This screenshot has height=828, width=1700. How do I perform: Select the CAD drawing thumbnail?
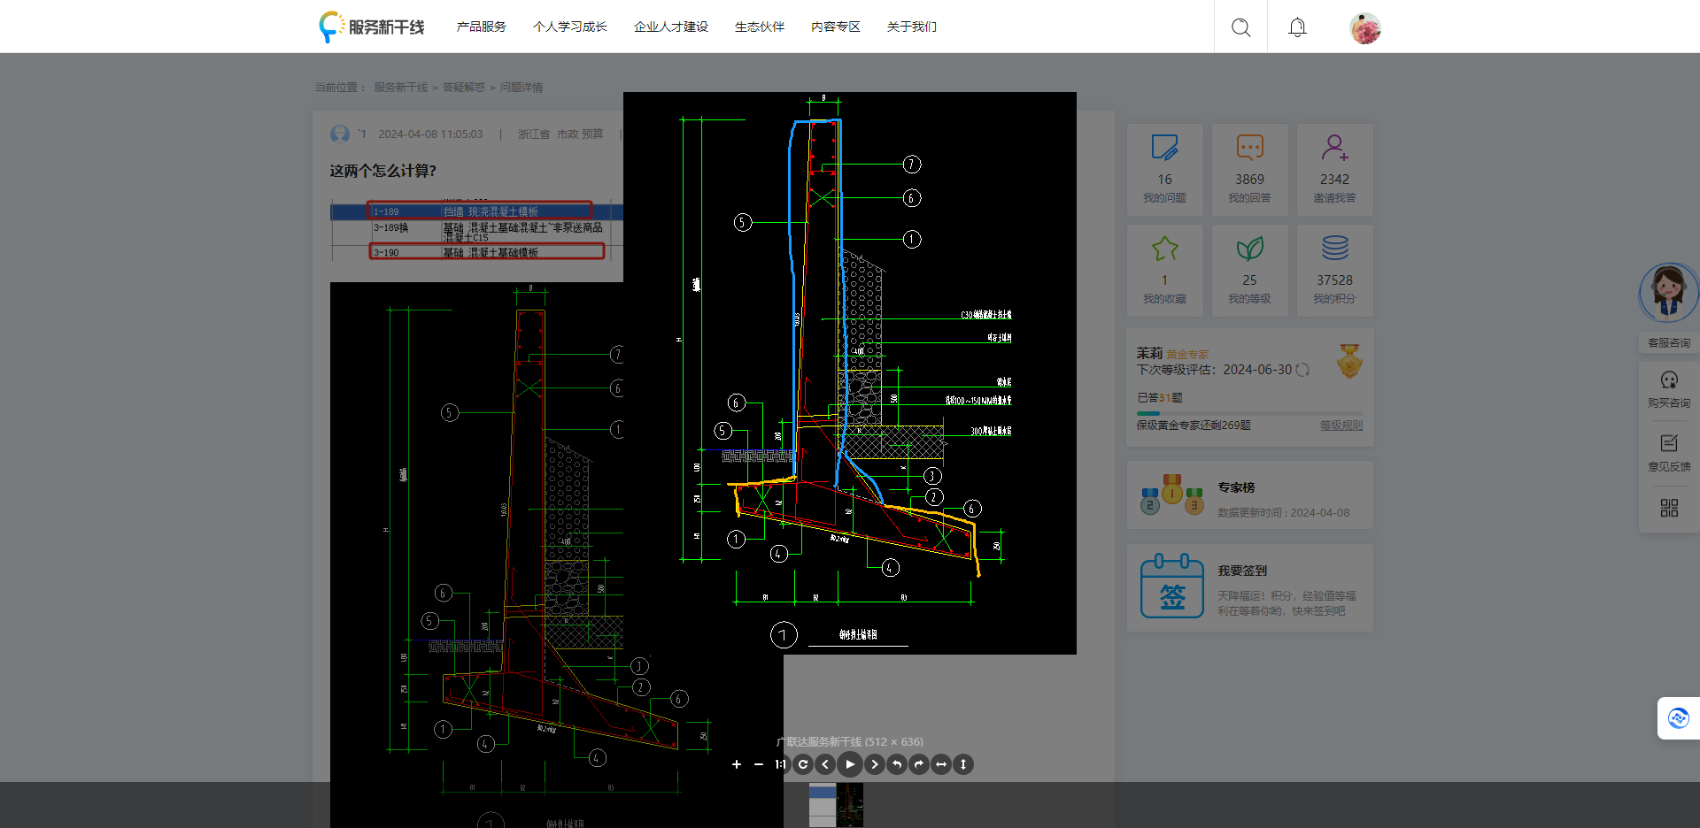(850, 805)
